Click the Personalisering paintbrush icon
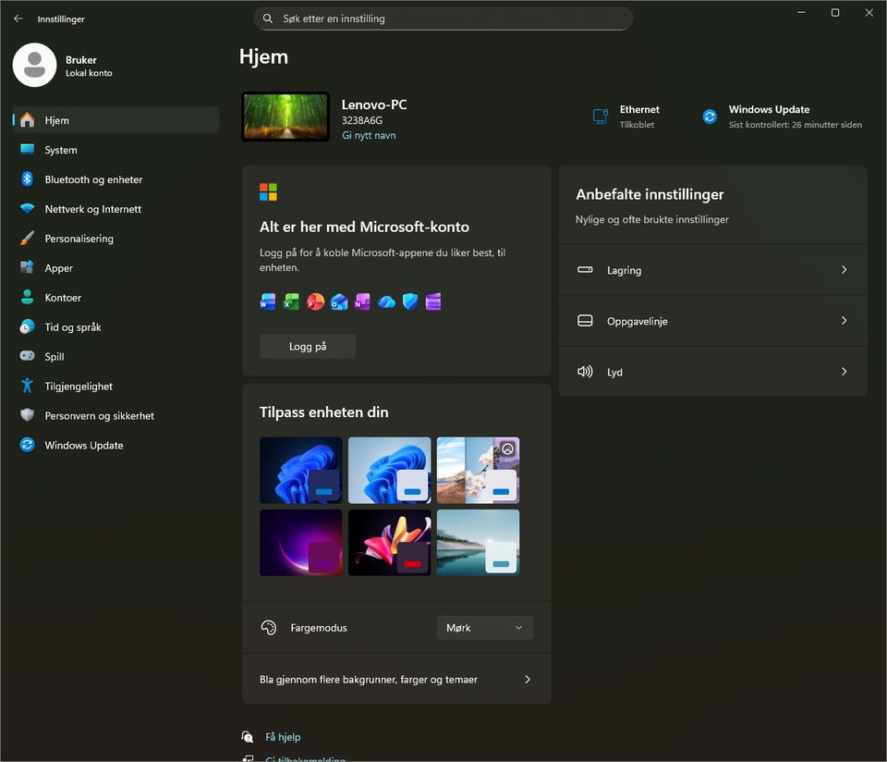Image resolution: width=887 pixels, height=762 pixels. 27,239
